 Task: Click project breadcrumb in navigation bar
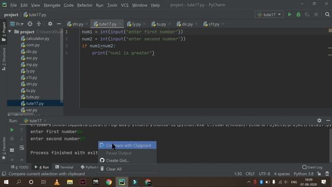11,15
